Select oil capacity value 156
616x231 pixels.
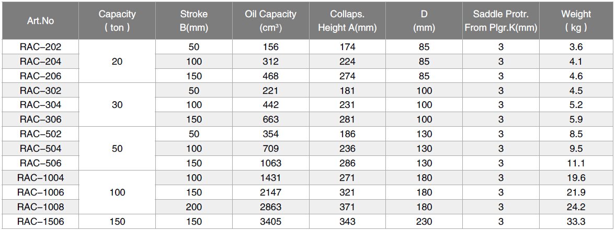tap(270, 47)
